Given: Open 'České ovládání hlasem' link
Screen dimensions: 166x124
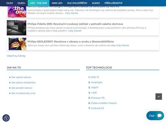Looking at the screenshot, I should [104, 103].
